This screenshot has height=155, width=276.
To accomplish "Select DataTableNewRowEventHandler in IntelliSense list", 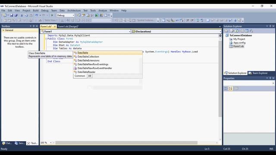I will click(108, 68).
